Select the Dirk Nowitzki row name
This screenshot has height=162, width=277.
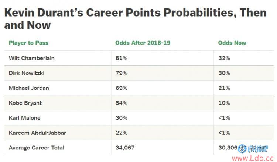[27, 73]
